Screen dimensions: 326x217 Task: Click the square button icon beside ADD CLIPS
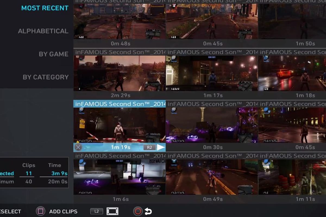click(x=40, y=211)
